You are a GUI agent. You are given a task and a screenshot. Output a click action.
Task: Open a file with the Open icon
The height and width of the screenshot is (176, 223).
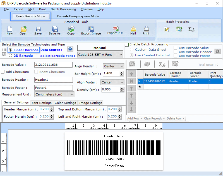(x=24, y=29)
